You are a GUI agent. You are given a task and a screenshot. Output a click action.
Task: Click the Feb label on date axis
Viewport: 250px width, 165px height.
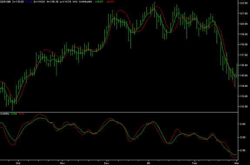click(x=195, y=163)
